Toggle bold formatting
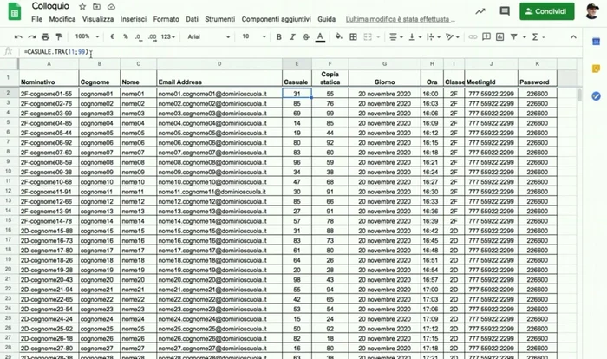The image size is (607, 359). click(x=278, y=36)
